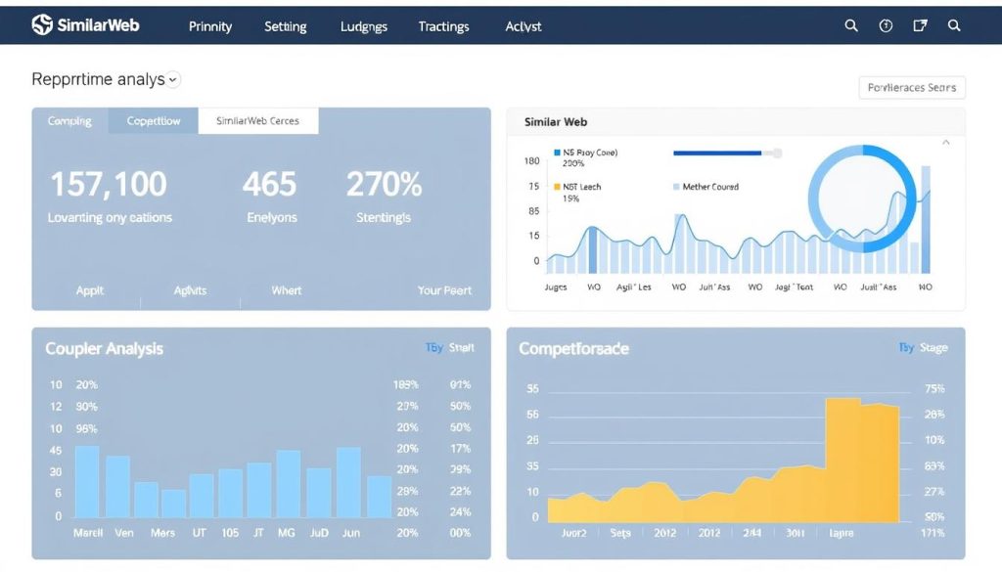Image resolution: width=1002 pixels, height=572 pixels.
Task: Click the Porvlieraces Sears button
Action: [912, 87]
